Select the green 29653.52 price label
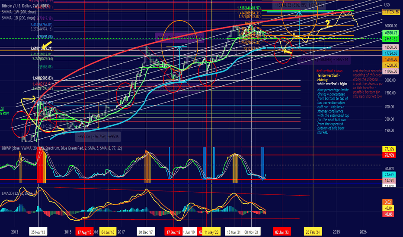The image size is (403, 237). point(391,39)
